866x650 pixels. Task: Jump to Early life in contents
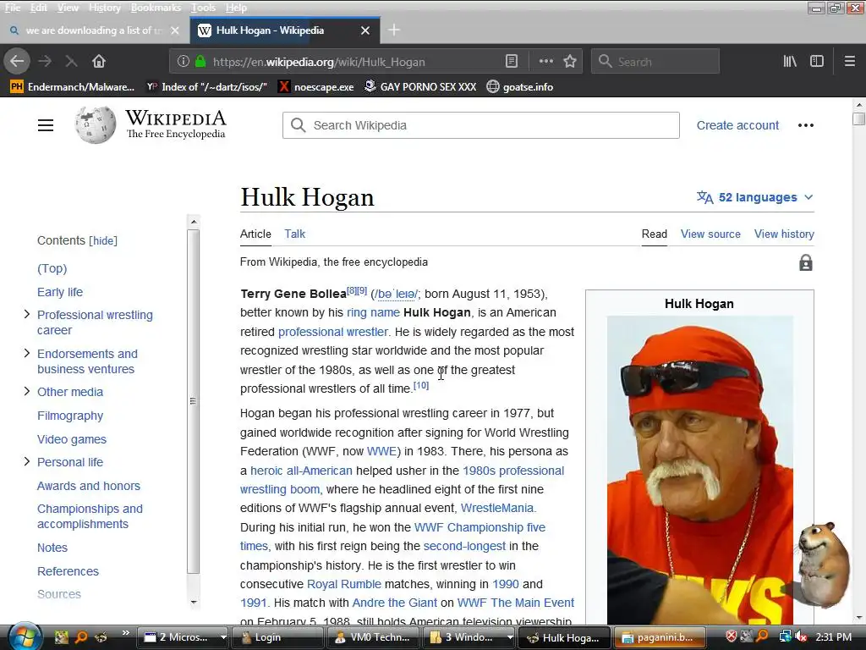point(60,292)
